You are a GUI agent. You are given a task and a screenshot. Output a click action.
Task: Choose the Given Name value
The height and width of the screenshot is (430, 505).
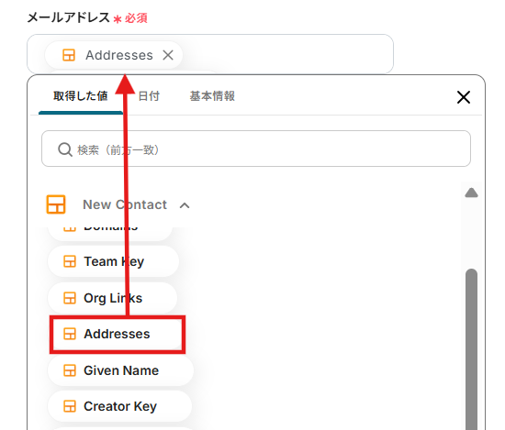(120, 370)
